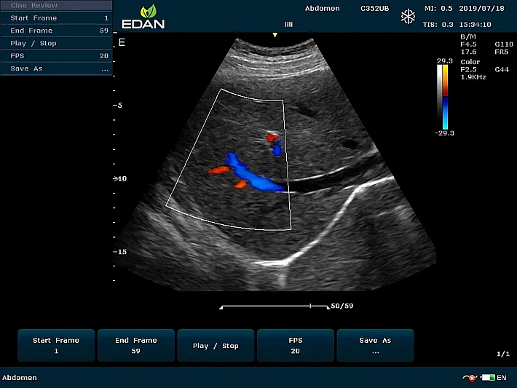517x388 pixels.
Task: Click the Color mode label
Action: (x=470, y=62)
